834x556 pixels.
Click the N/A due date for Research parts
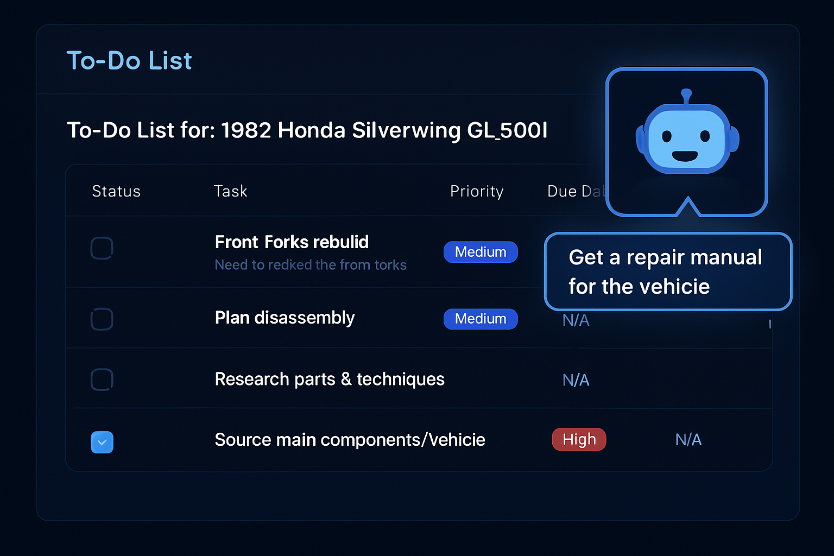pyautogui.click(x=576, y=380)
